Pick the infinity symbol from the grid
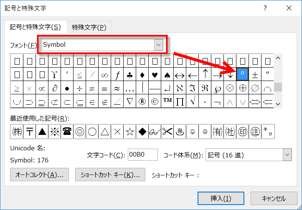This screenshot has width=302, height=210. pos(105,75)
